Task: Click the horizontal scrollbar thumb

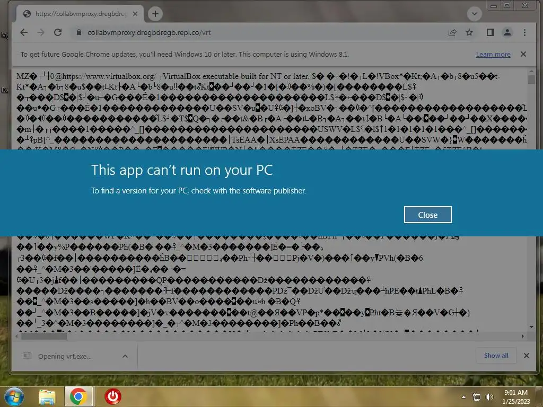Action: tap(43, 335)
